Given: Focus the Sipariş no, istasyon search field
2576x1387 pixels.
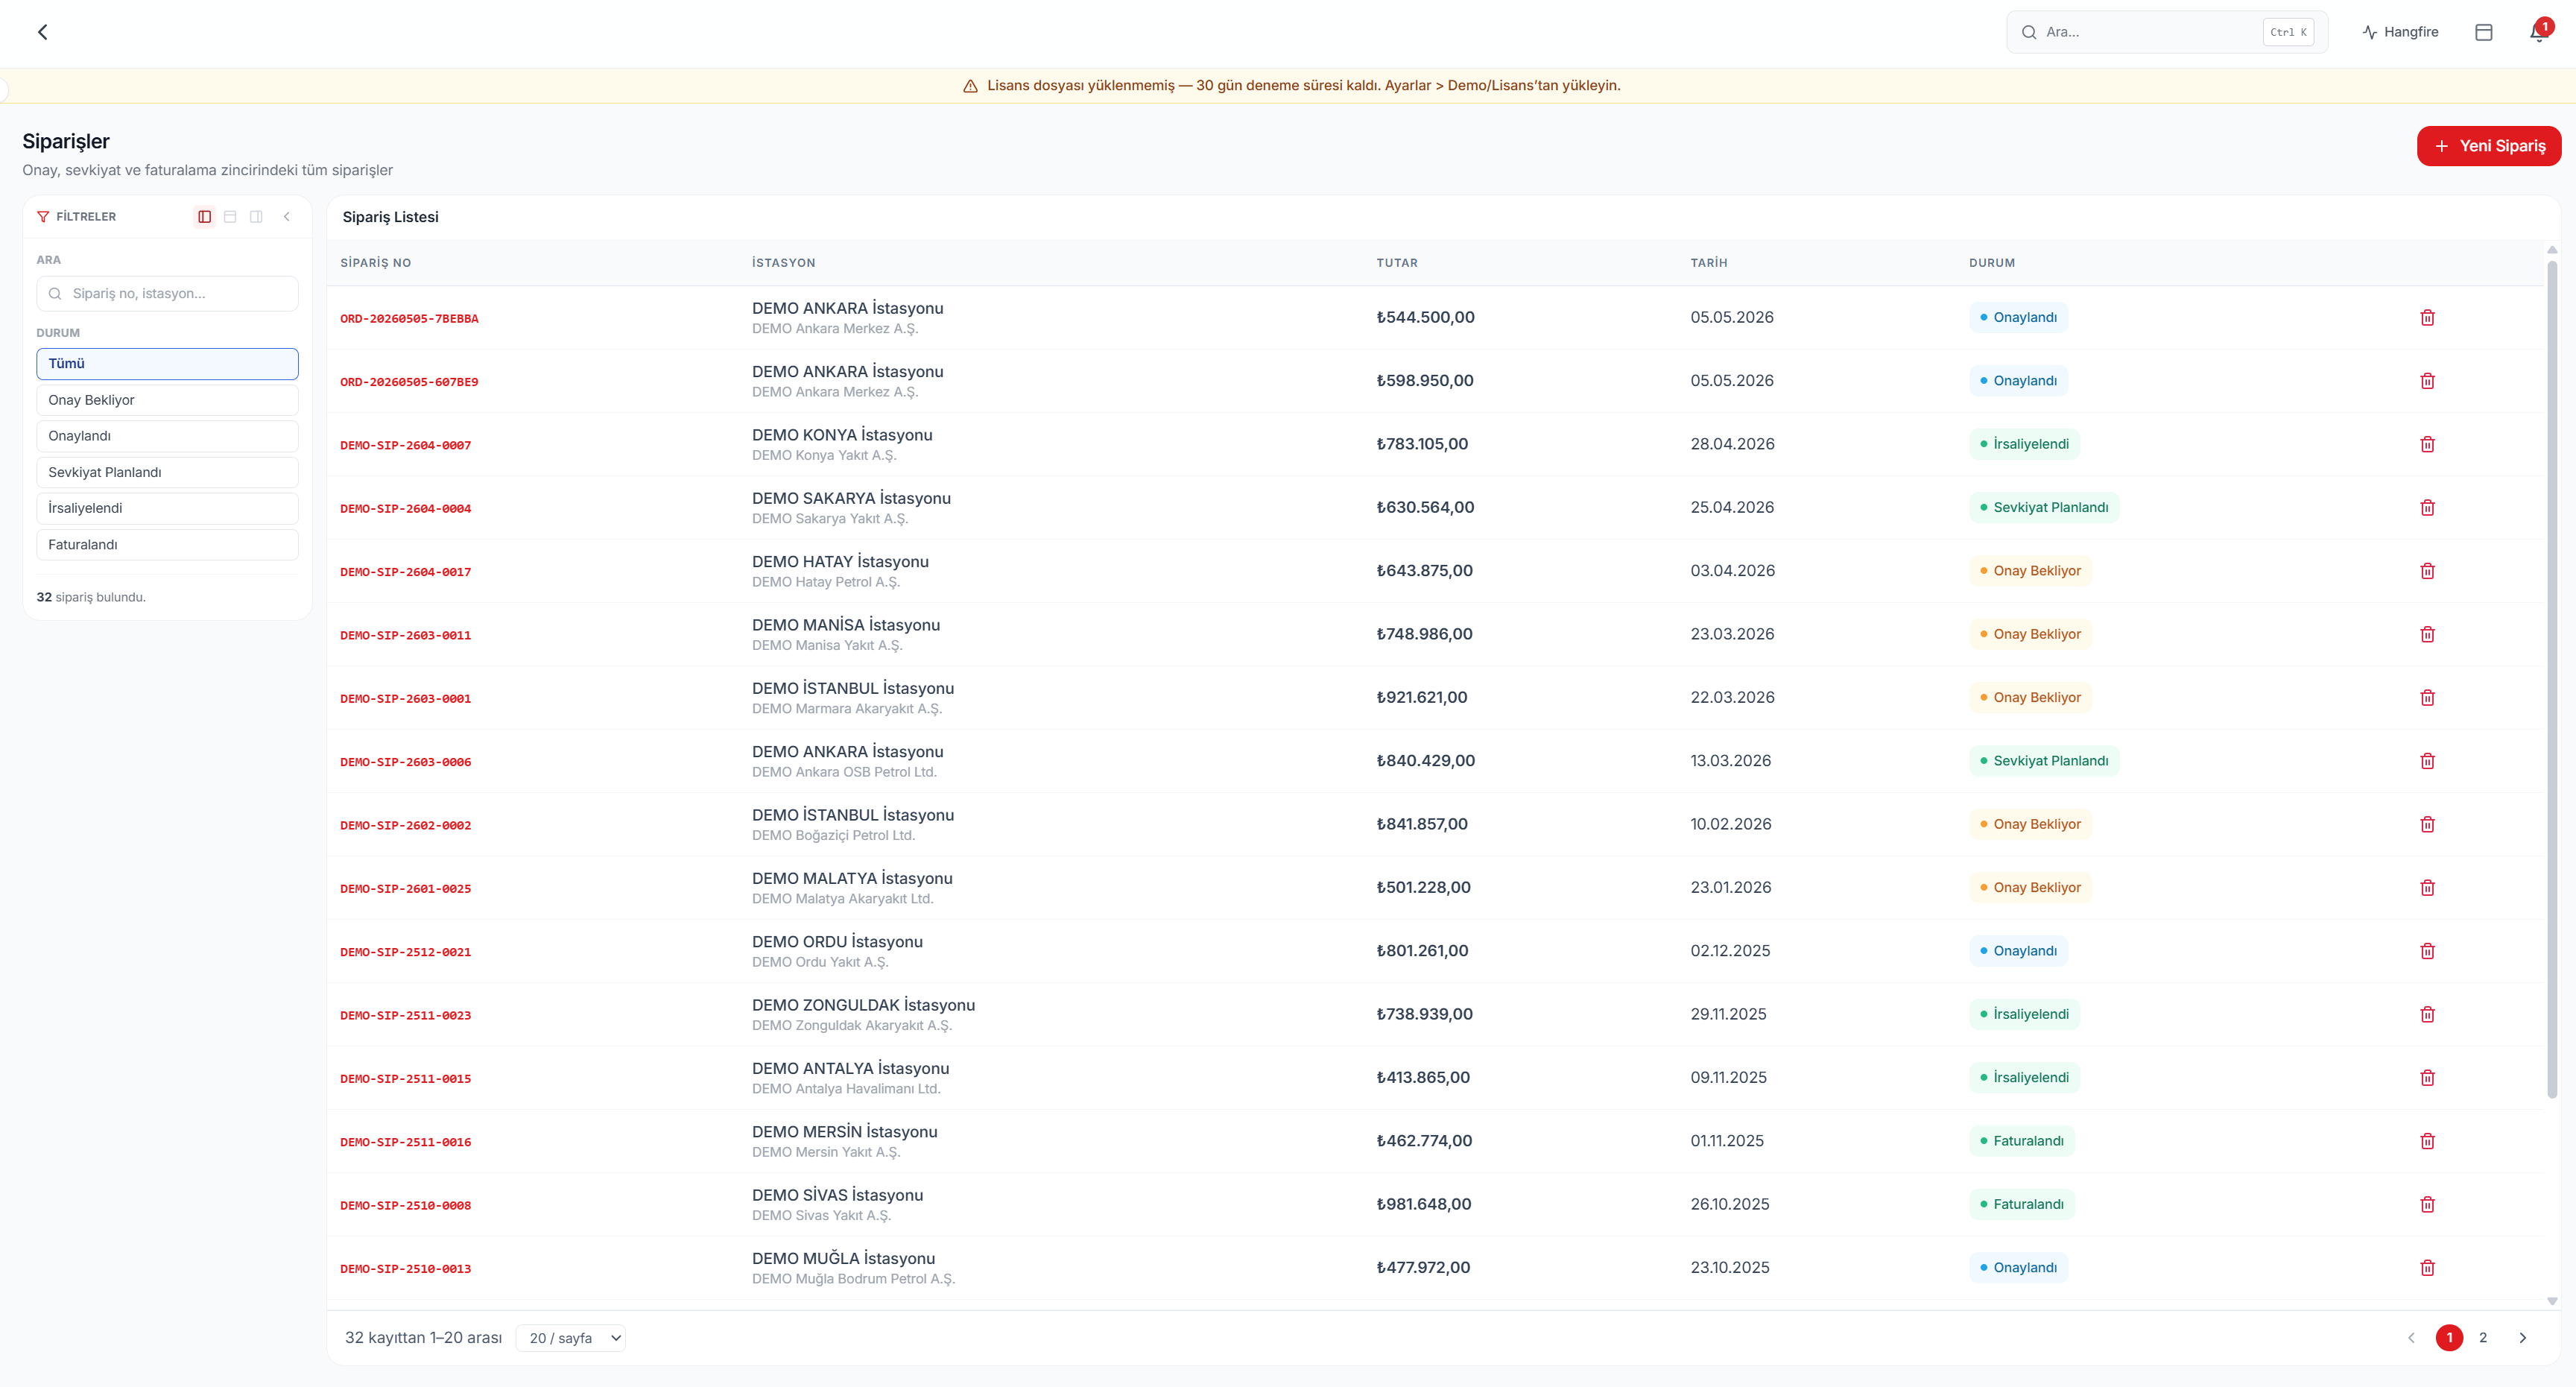Looking at the screenshot, I should click(x=167, y=294).
